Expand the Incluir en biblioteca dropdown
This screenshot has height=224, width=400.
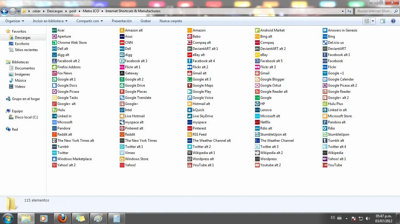point(50,21)
